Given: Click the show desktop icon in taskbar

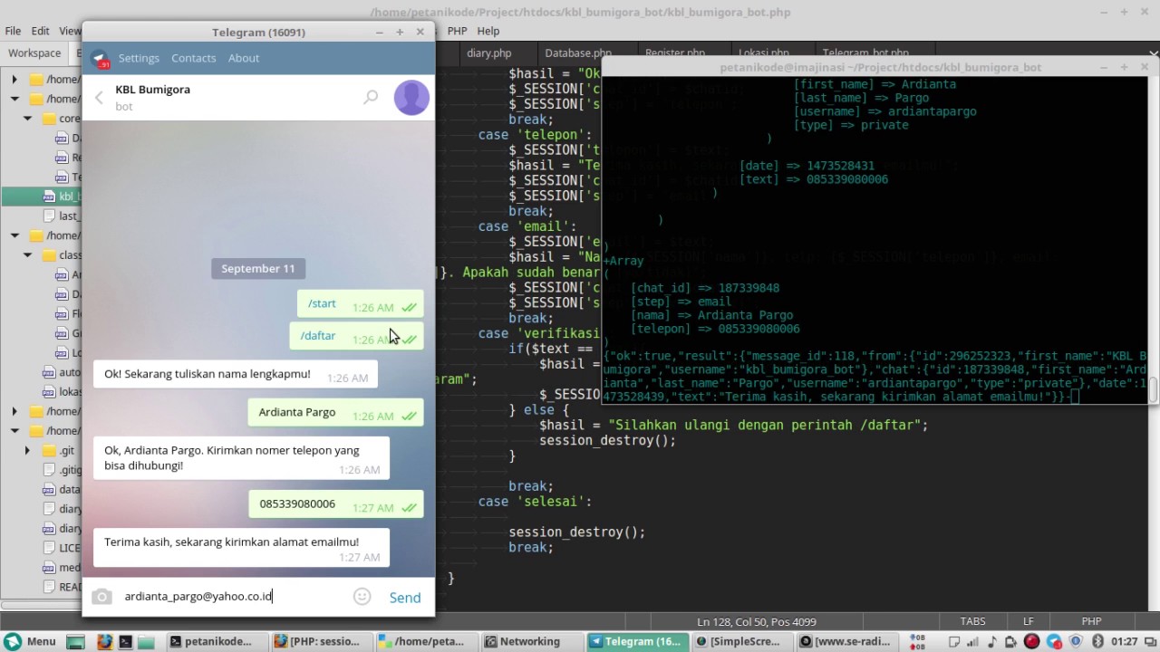Looking at the screenshot, I should click(76, 641).
